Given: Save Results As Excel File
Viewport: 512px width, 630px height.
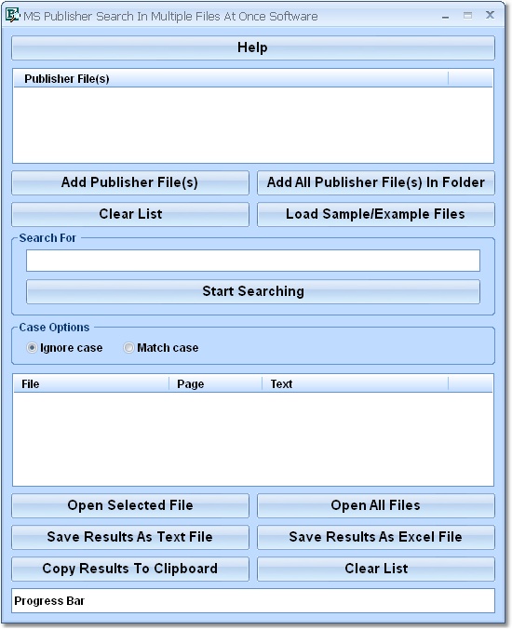Looking at the screenshot, I should point(376,537).
